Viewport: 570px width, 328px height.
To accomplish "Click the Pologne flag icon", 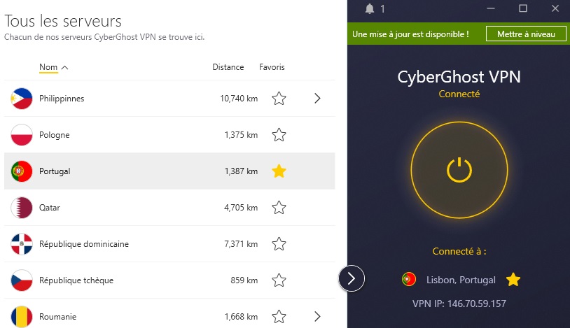I will (x=22, y=135).
